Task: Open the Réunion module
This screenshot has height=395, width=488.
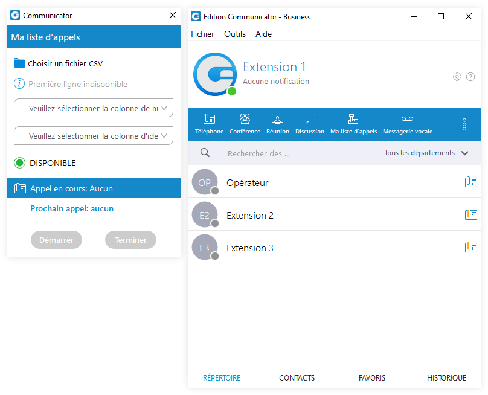Action: pos(278,124)
